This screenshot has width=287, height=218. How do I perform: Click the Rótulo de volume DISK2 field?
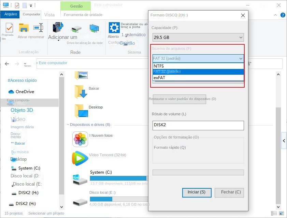tap(198, 125)
